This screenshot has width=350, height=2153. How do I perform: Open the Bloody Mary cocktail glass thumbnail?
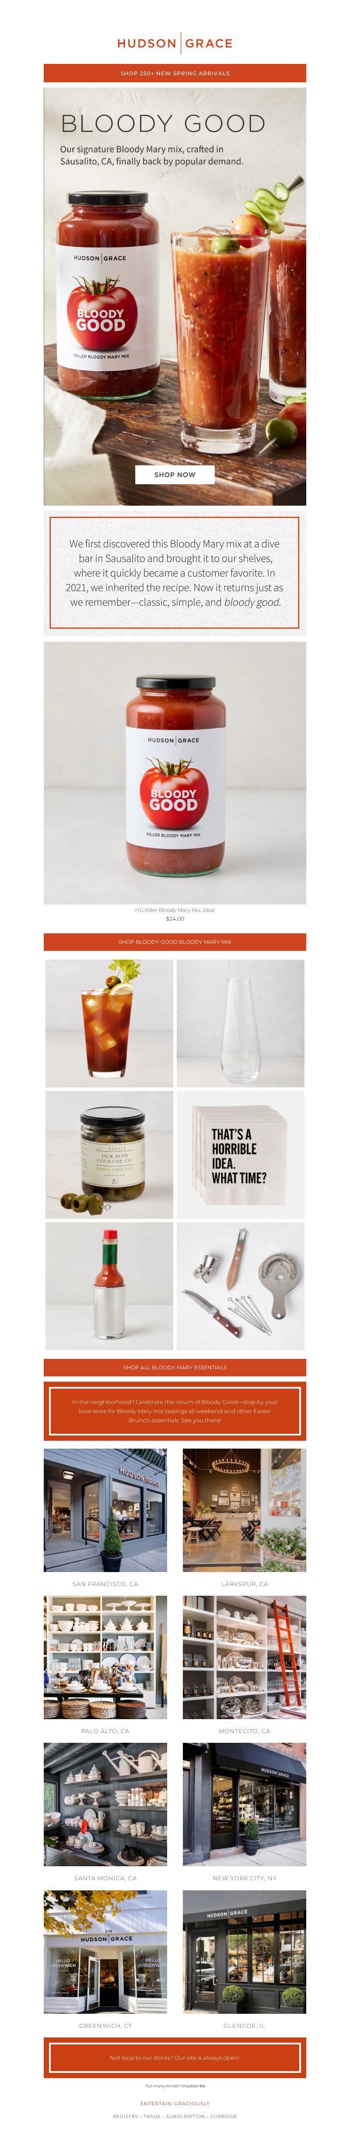[109, 1023]
